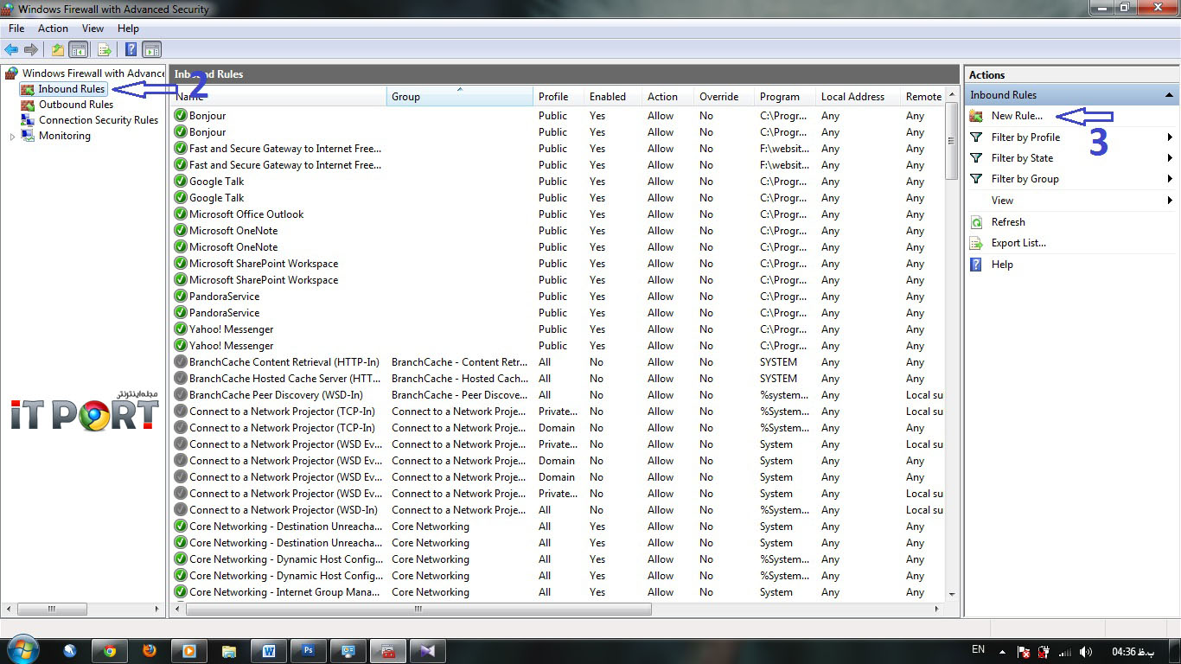Select Core Networking - Internet Group Management rule
This screenshot has height=664, width=1181.
click(286, 592)
